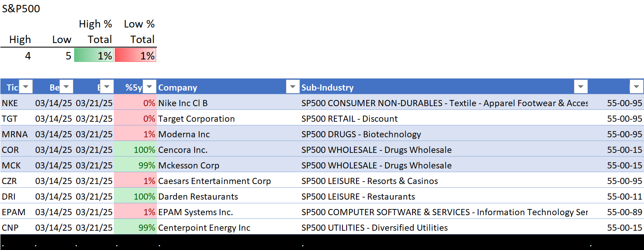Select the green High % Total 1% cell

click(94, 56)
